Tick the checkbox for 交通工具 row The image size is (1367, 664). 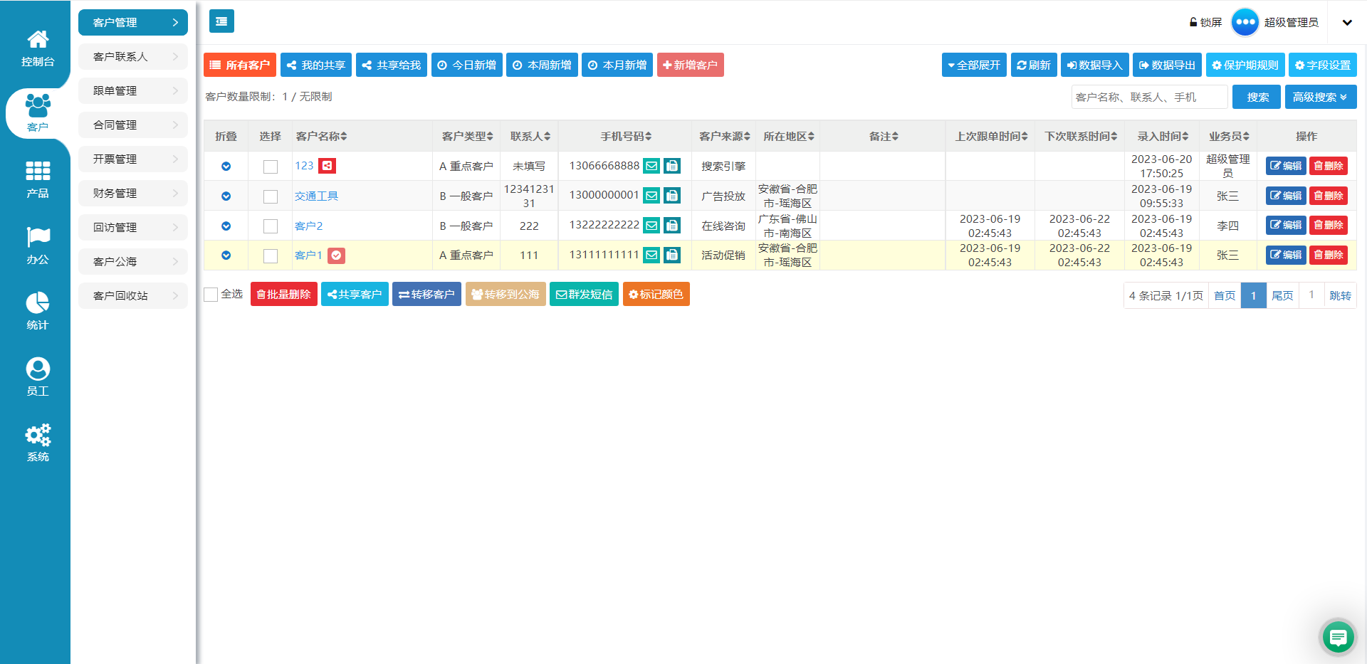click(271, 196)
